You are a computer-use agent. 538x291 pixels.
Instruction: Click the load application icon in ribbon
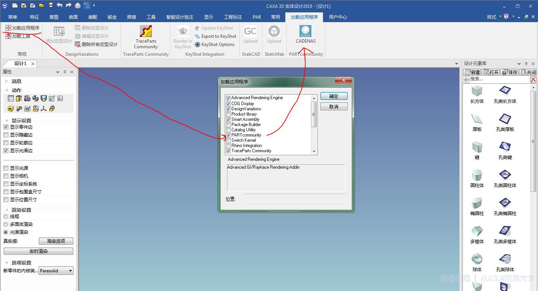tap(8, 28)
